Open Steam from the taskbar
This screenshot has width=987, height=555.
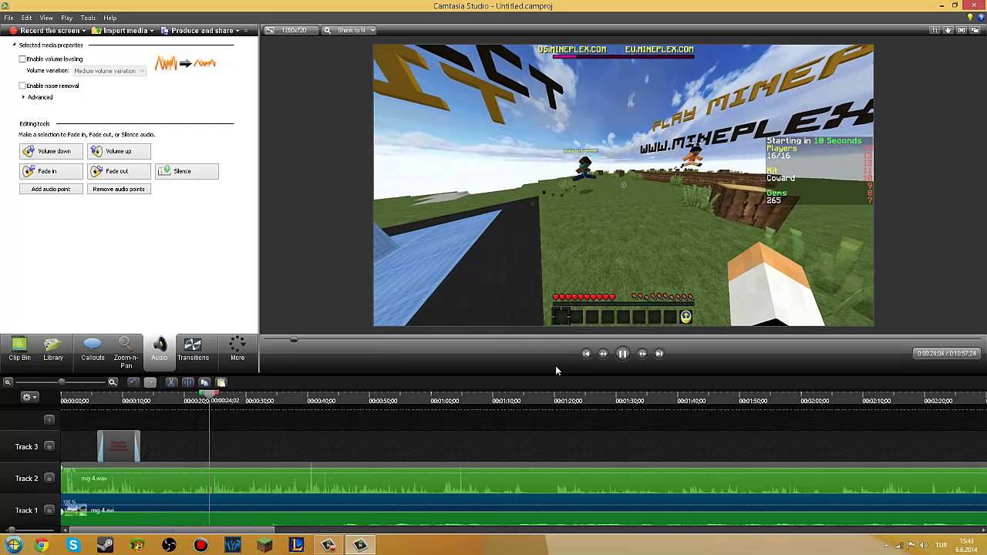[x=105, y=545]
